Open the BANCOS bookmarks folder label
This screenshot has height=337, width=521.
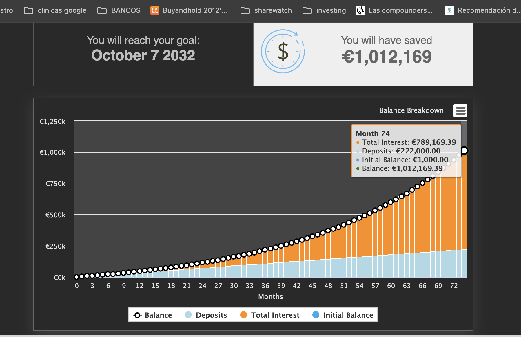(126, 10)
